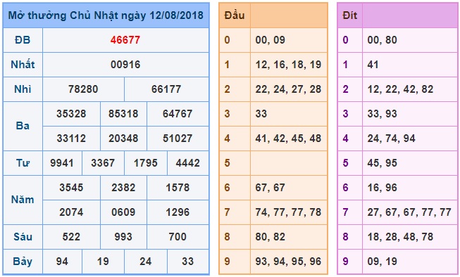Select the Tư prize number 9941
Viewport: 460px width, 277px height.
[61, 163]
